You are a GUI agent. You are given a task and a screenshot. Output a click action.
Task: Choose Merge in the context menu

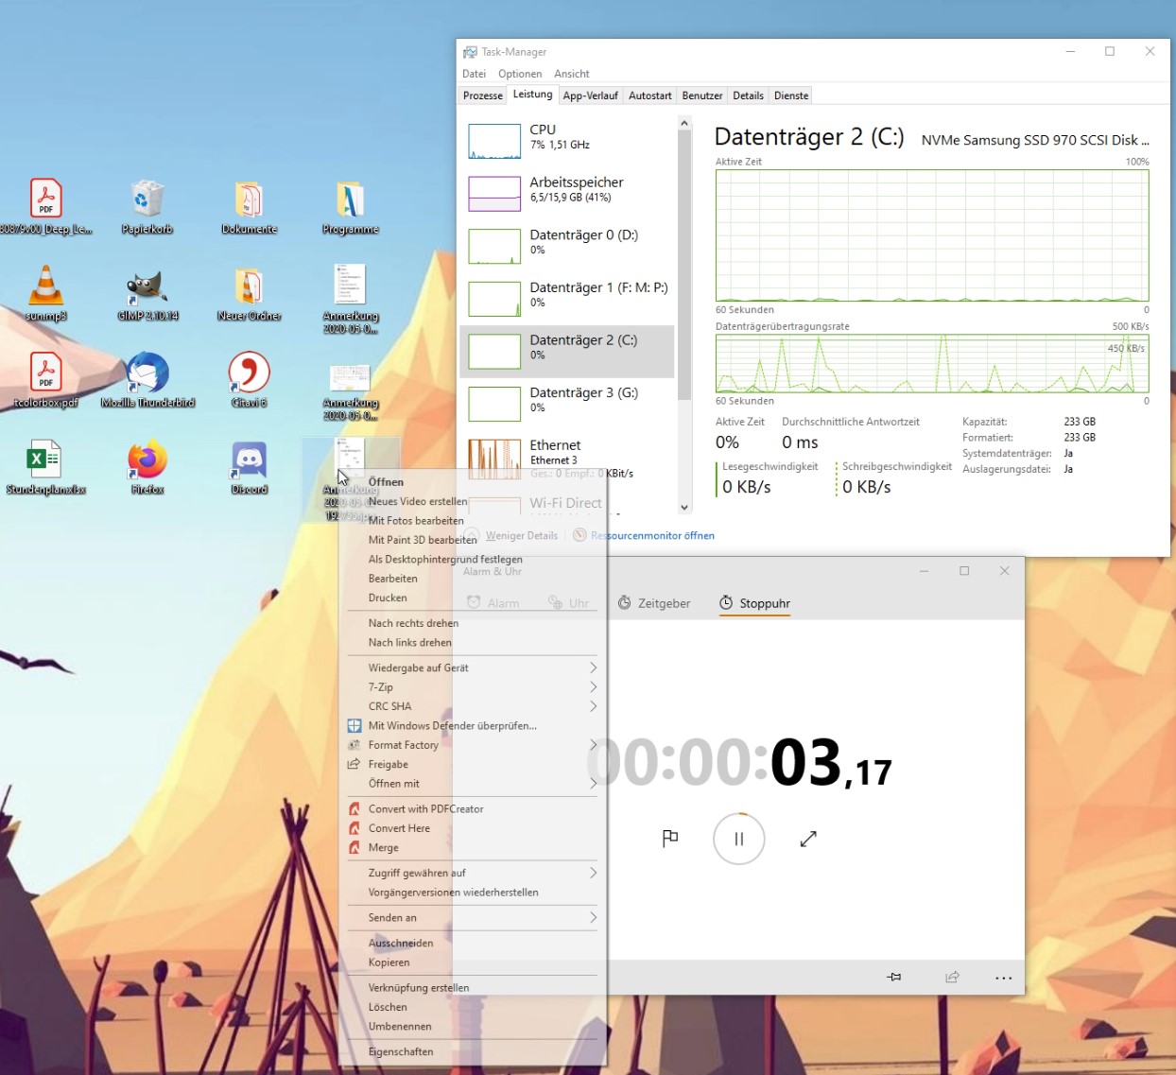473,848
